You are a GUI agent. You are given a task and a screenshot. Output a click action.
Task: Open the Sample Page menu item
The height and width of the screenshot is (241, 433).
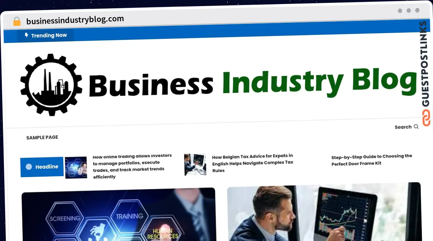click(42, 137)
